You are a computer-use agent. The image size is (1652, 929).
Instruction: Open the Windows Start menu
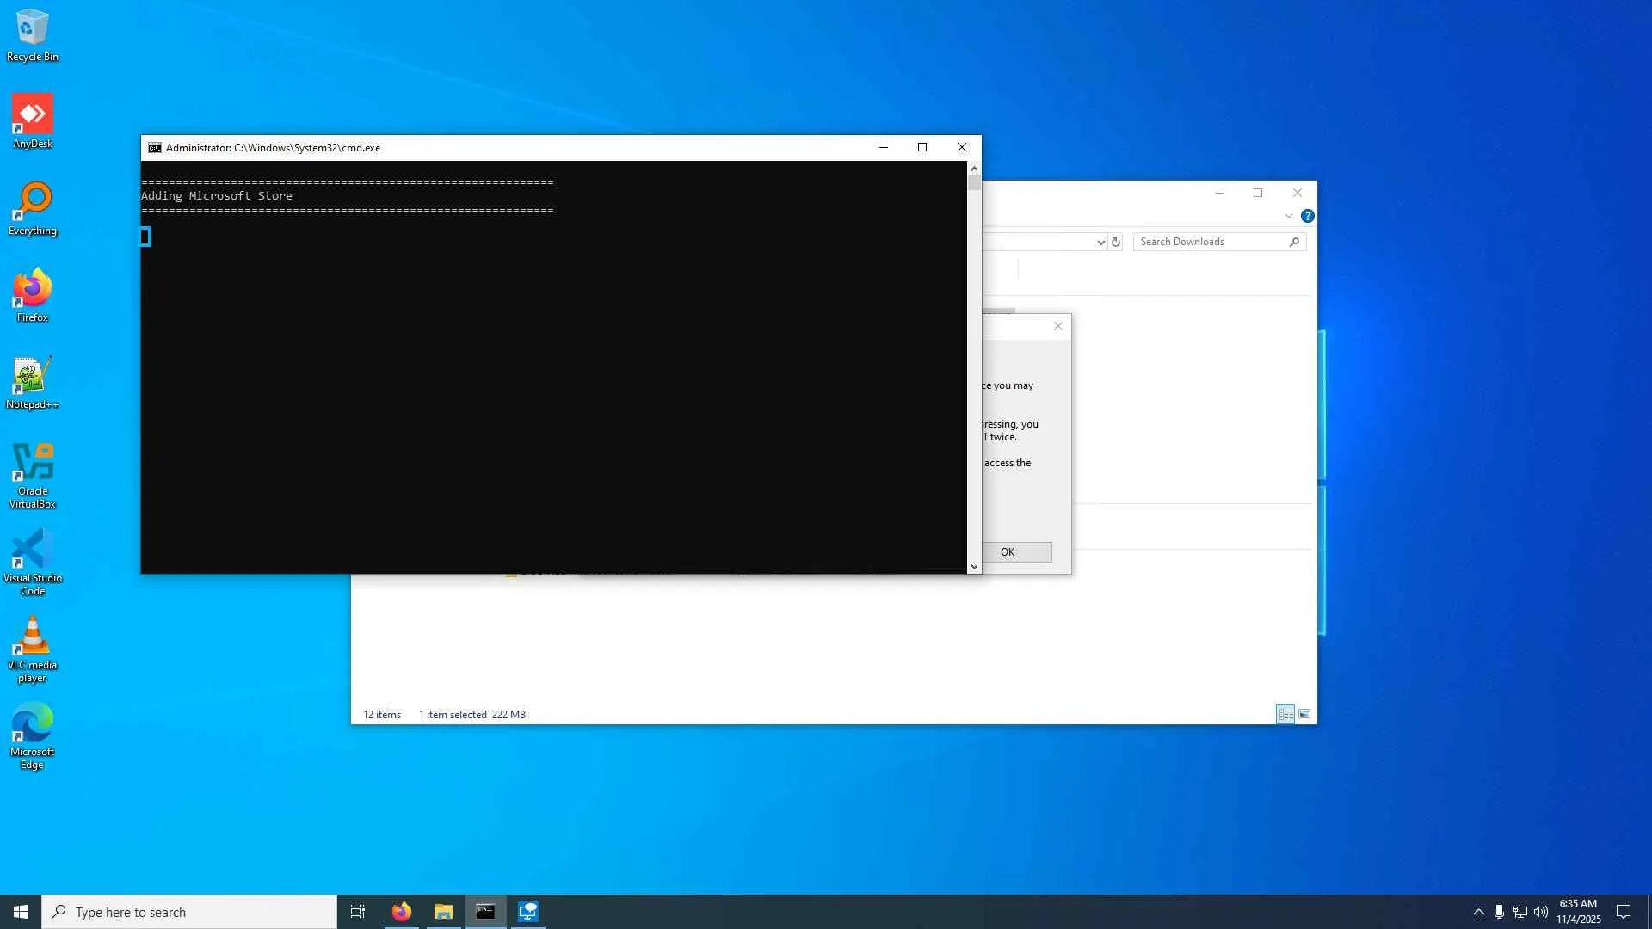pos(21,912)
